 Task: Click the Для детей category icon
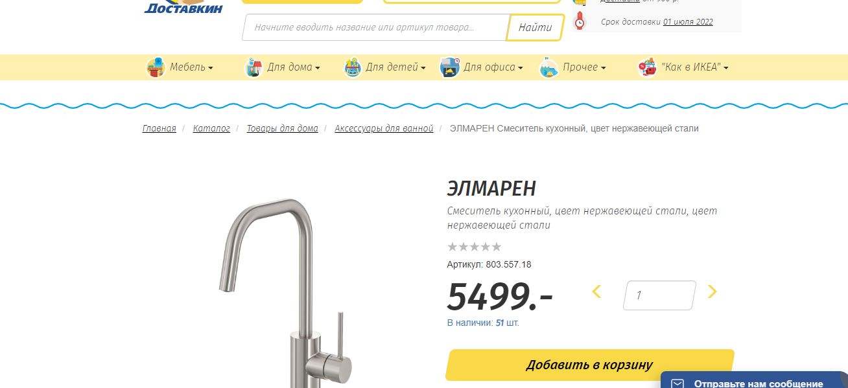(352, 67)
